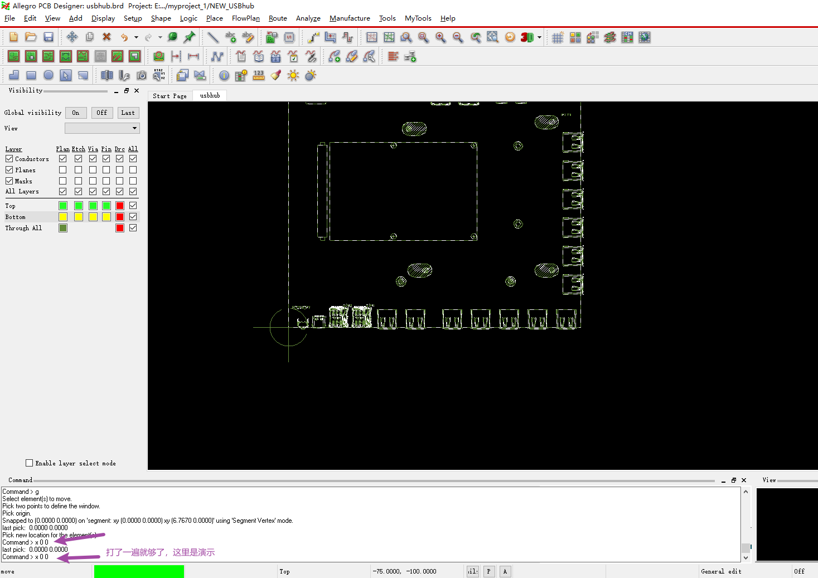Toggle All Layers Plan checkbox
The height and width of the screenshot is (578, 818).
[62, 192]
